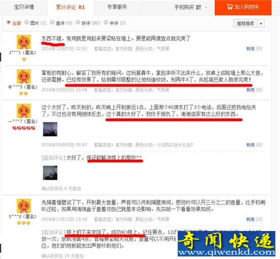Switch to the 专享服务 tab
This screenshot has height=259, width=280.
(117, 7)
